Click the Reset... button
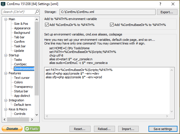 (80, 129)
